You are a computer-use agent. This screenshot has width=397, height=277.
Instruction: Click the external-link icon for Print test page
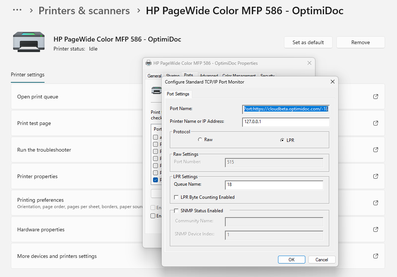click(376, 123)
